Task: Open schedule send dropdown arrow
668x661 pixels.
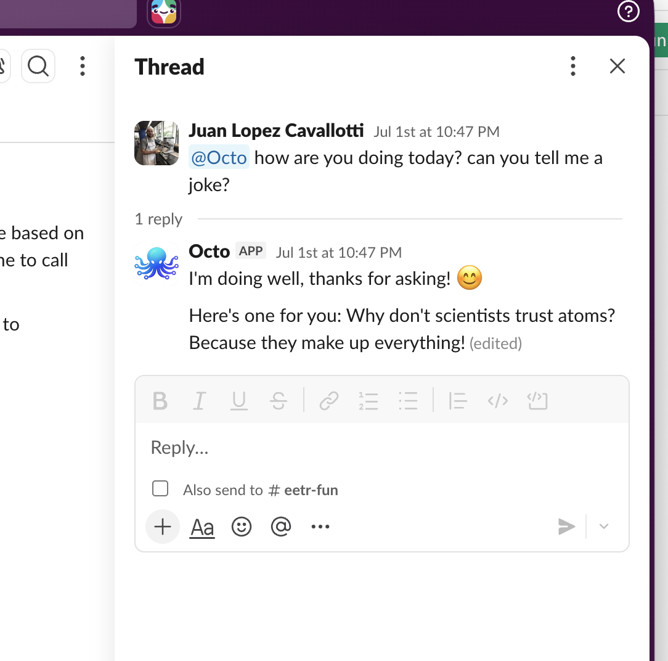Action: tap(604, 527)
